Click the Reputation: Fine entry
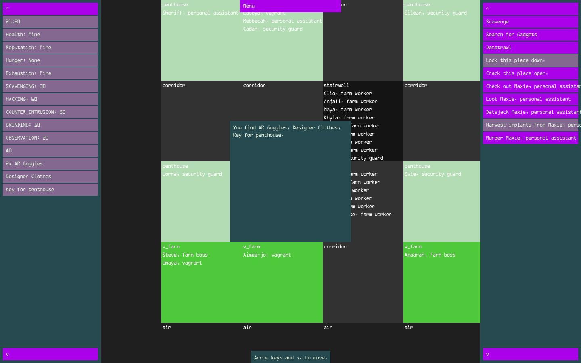This screenshot has width=581, height=363. (50, 48)
